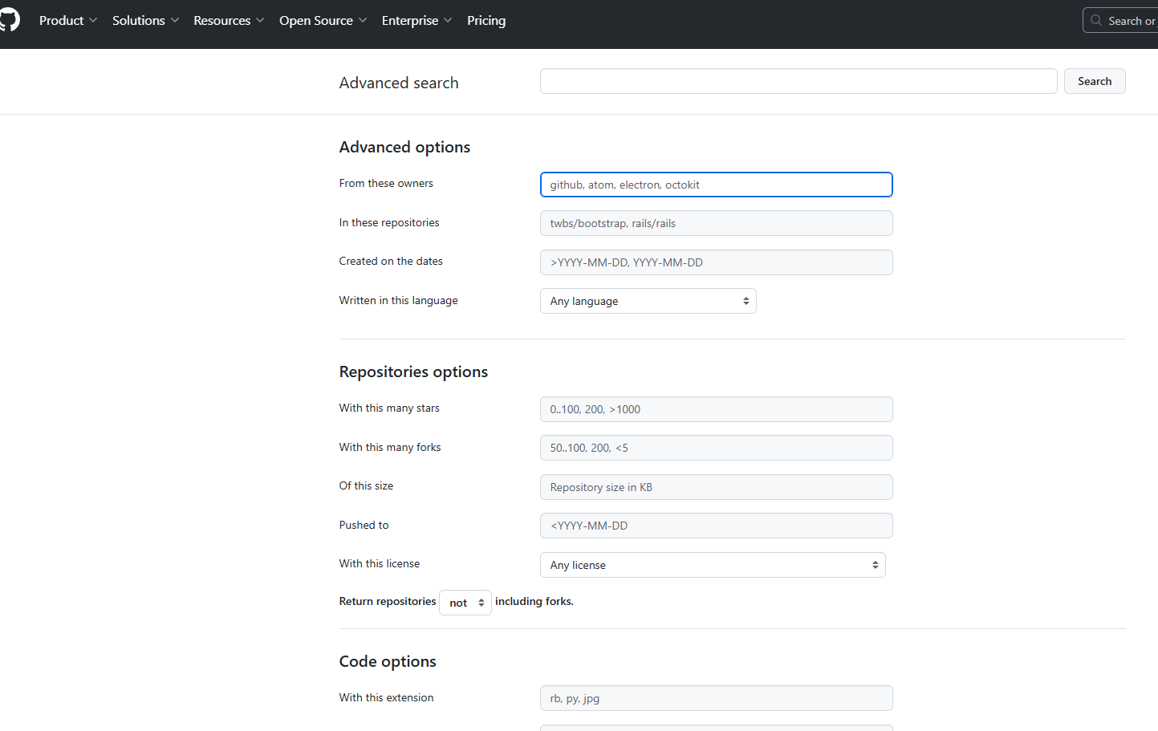Click the With this many forks field
Viewport: 1158px width, 731px height.
(716, 448)
